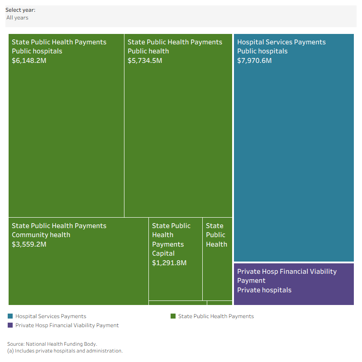This screenshot has height=362, width=362.
Task: Click the green State Public Health Payments swatch
Action: pyautogui.click(x=173, y=316)
